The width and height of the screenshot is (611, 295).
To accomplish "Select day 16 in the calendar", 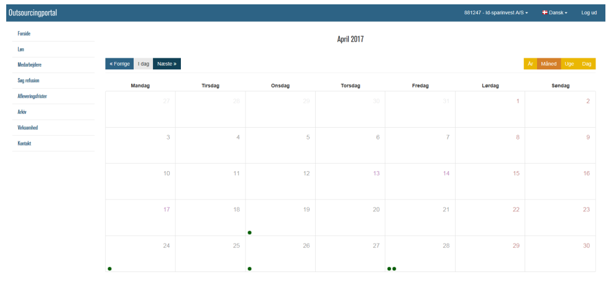I will [587, 174].
